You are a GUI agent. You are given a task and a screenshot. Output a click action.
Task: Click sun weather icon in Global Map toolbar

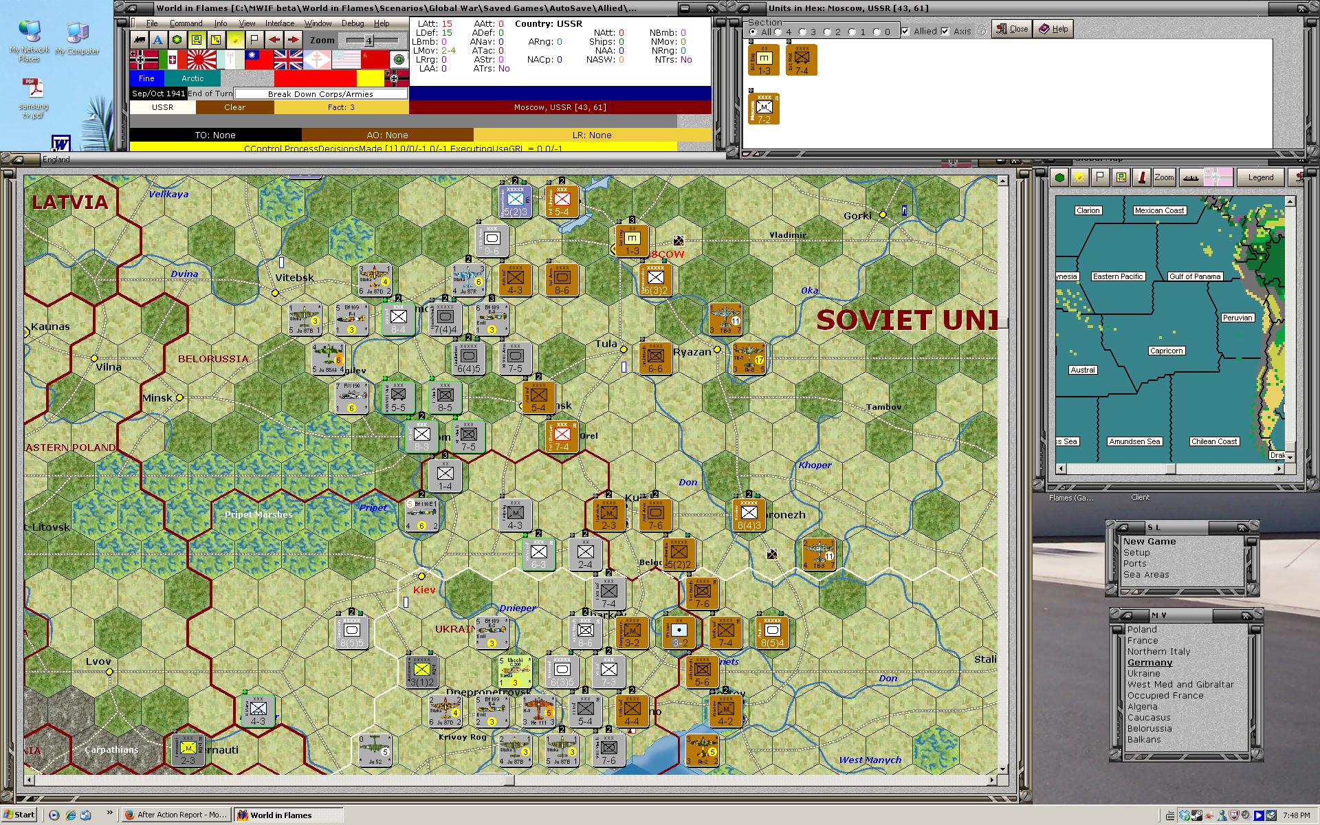pyautogui.click(x=1080, y=177)
